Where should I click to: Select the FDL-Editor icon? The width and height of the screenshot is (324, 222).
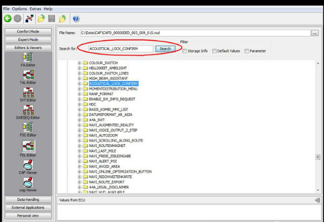(x=28, y=146)
